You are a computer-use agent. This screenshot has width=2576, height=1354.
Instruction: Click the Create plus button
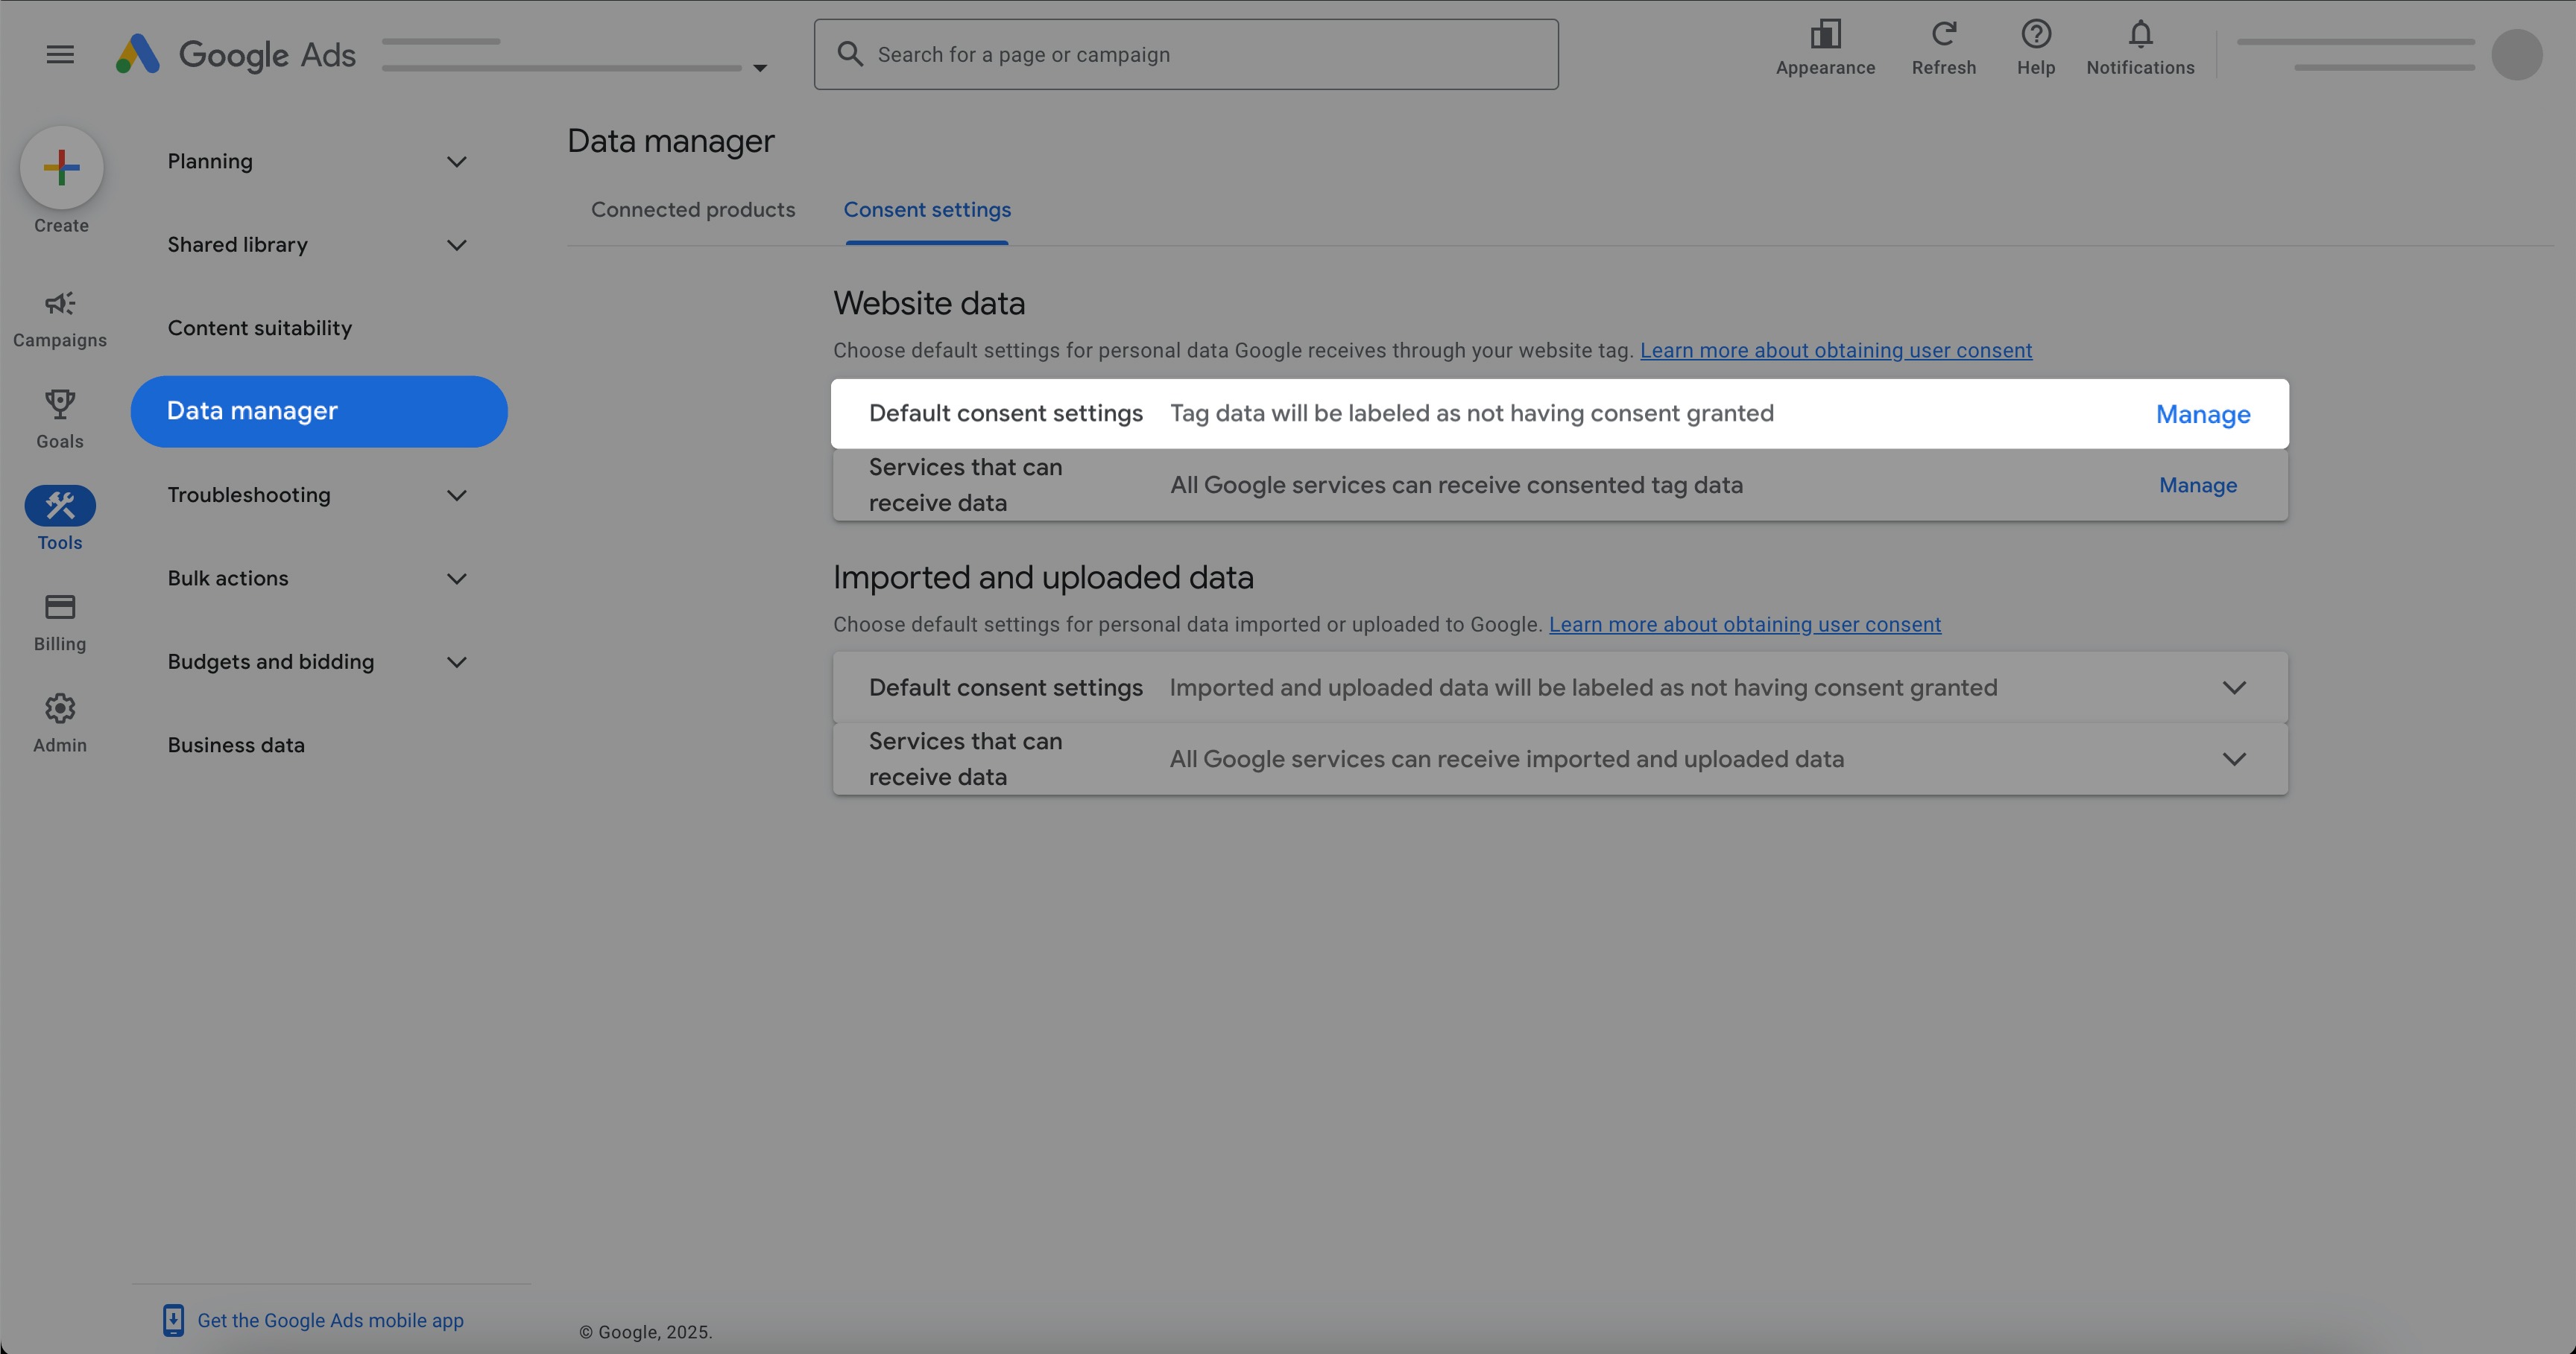[x=61, y=167]
